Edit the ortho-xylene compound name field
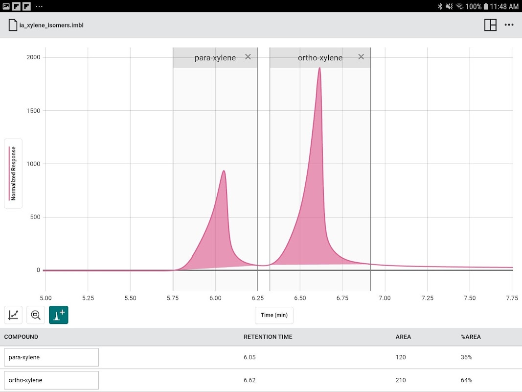The width and height of the screenshot is (522, 392). [x=51, y=380]
